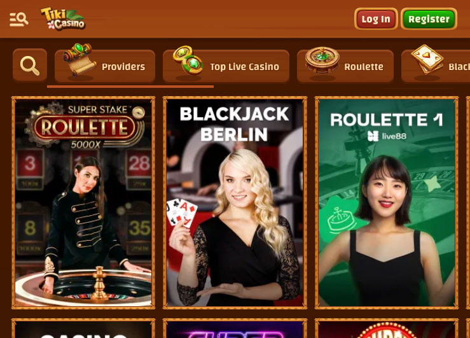
Task: Open the partially visible Casino game tile
Action: (83, 328)
